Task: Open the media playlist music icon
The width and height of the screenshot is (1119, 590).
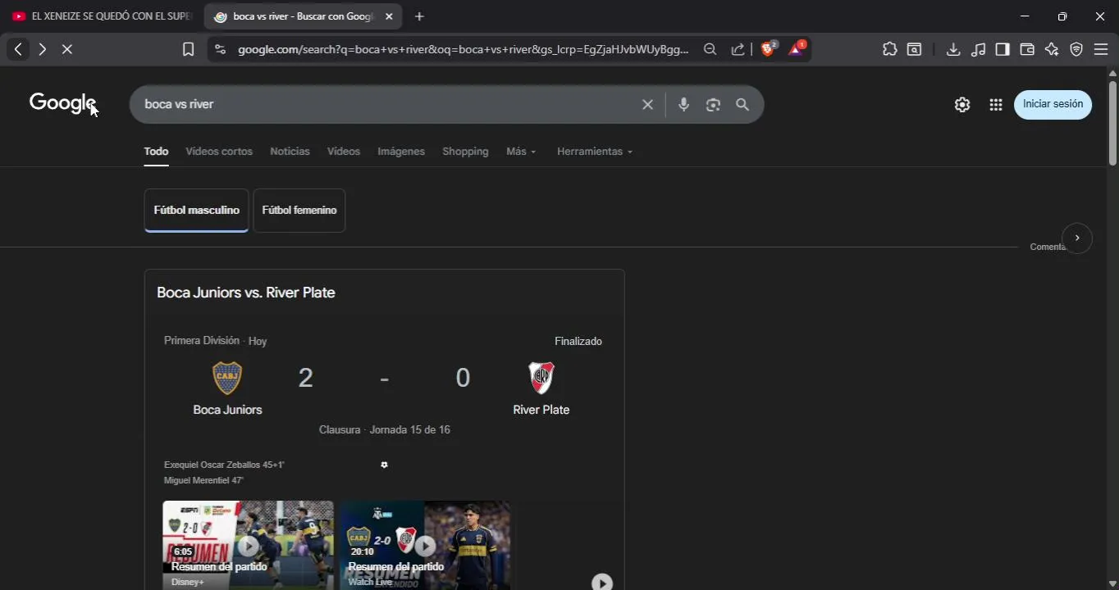Action: point(978,49)
